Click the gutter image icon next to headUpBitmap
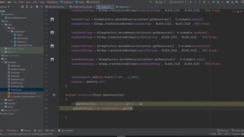The width and height of the screenshot is (244, 137). pos(52,19)
